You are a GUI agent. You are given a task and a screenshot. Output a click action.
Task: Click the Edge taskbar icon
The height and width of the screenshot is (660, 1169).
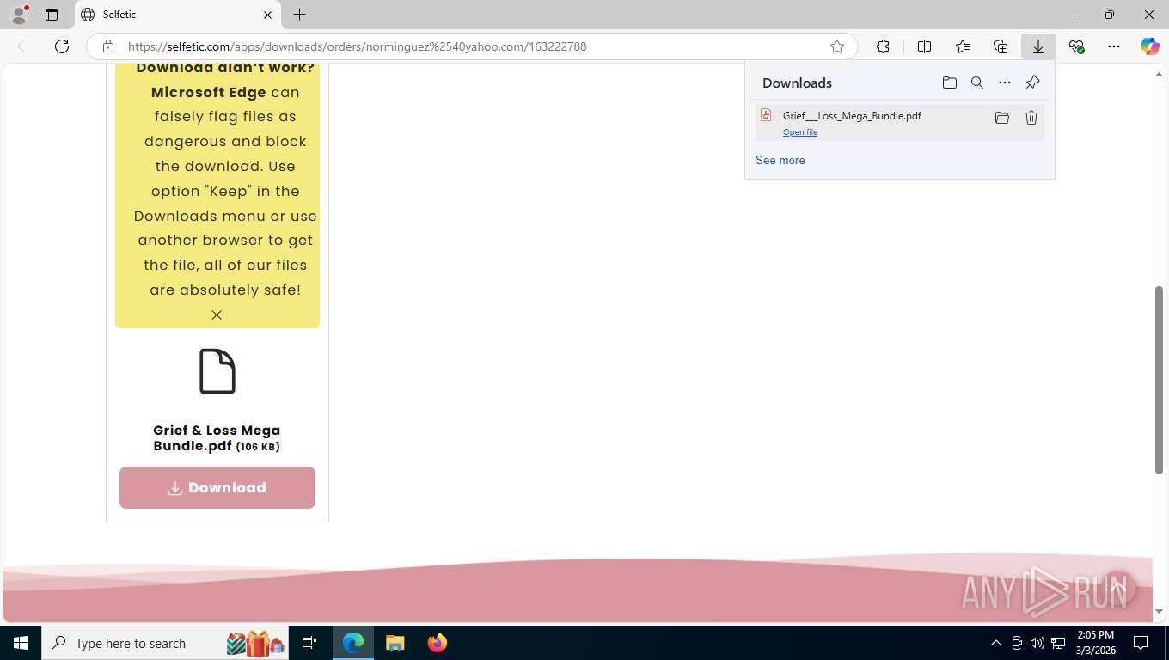point(353,643)
